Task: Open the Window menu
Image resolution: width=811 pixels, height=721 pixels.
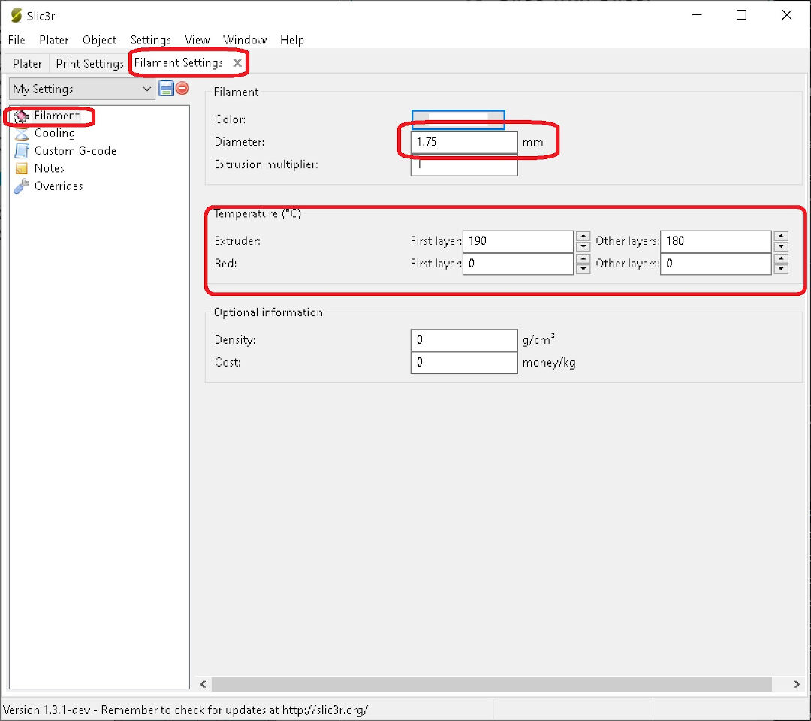Action: point(245,40)
